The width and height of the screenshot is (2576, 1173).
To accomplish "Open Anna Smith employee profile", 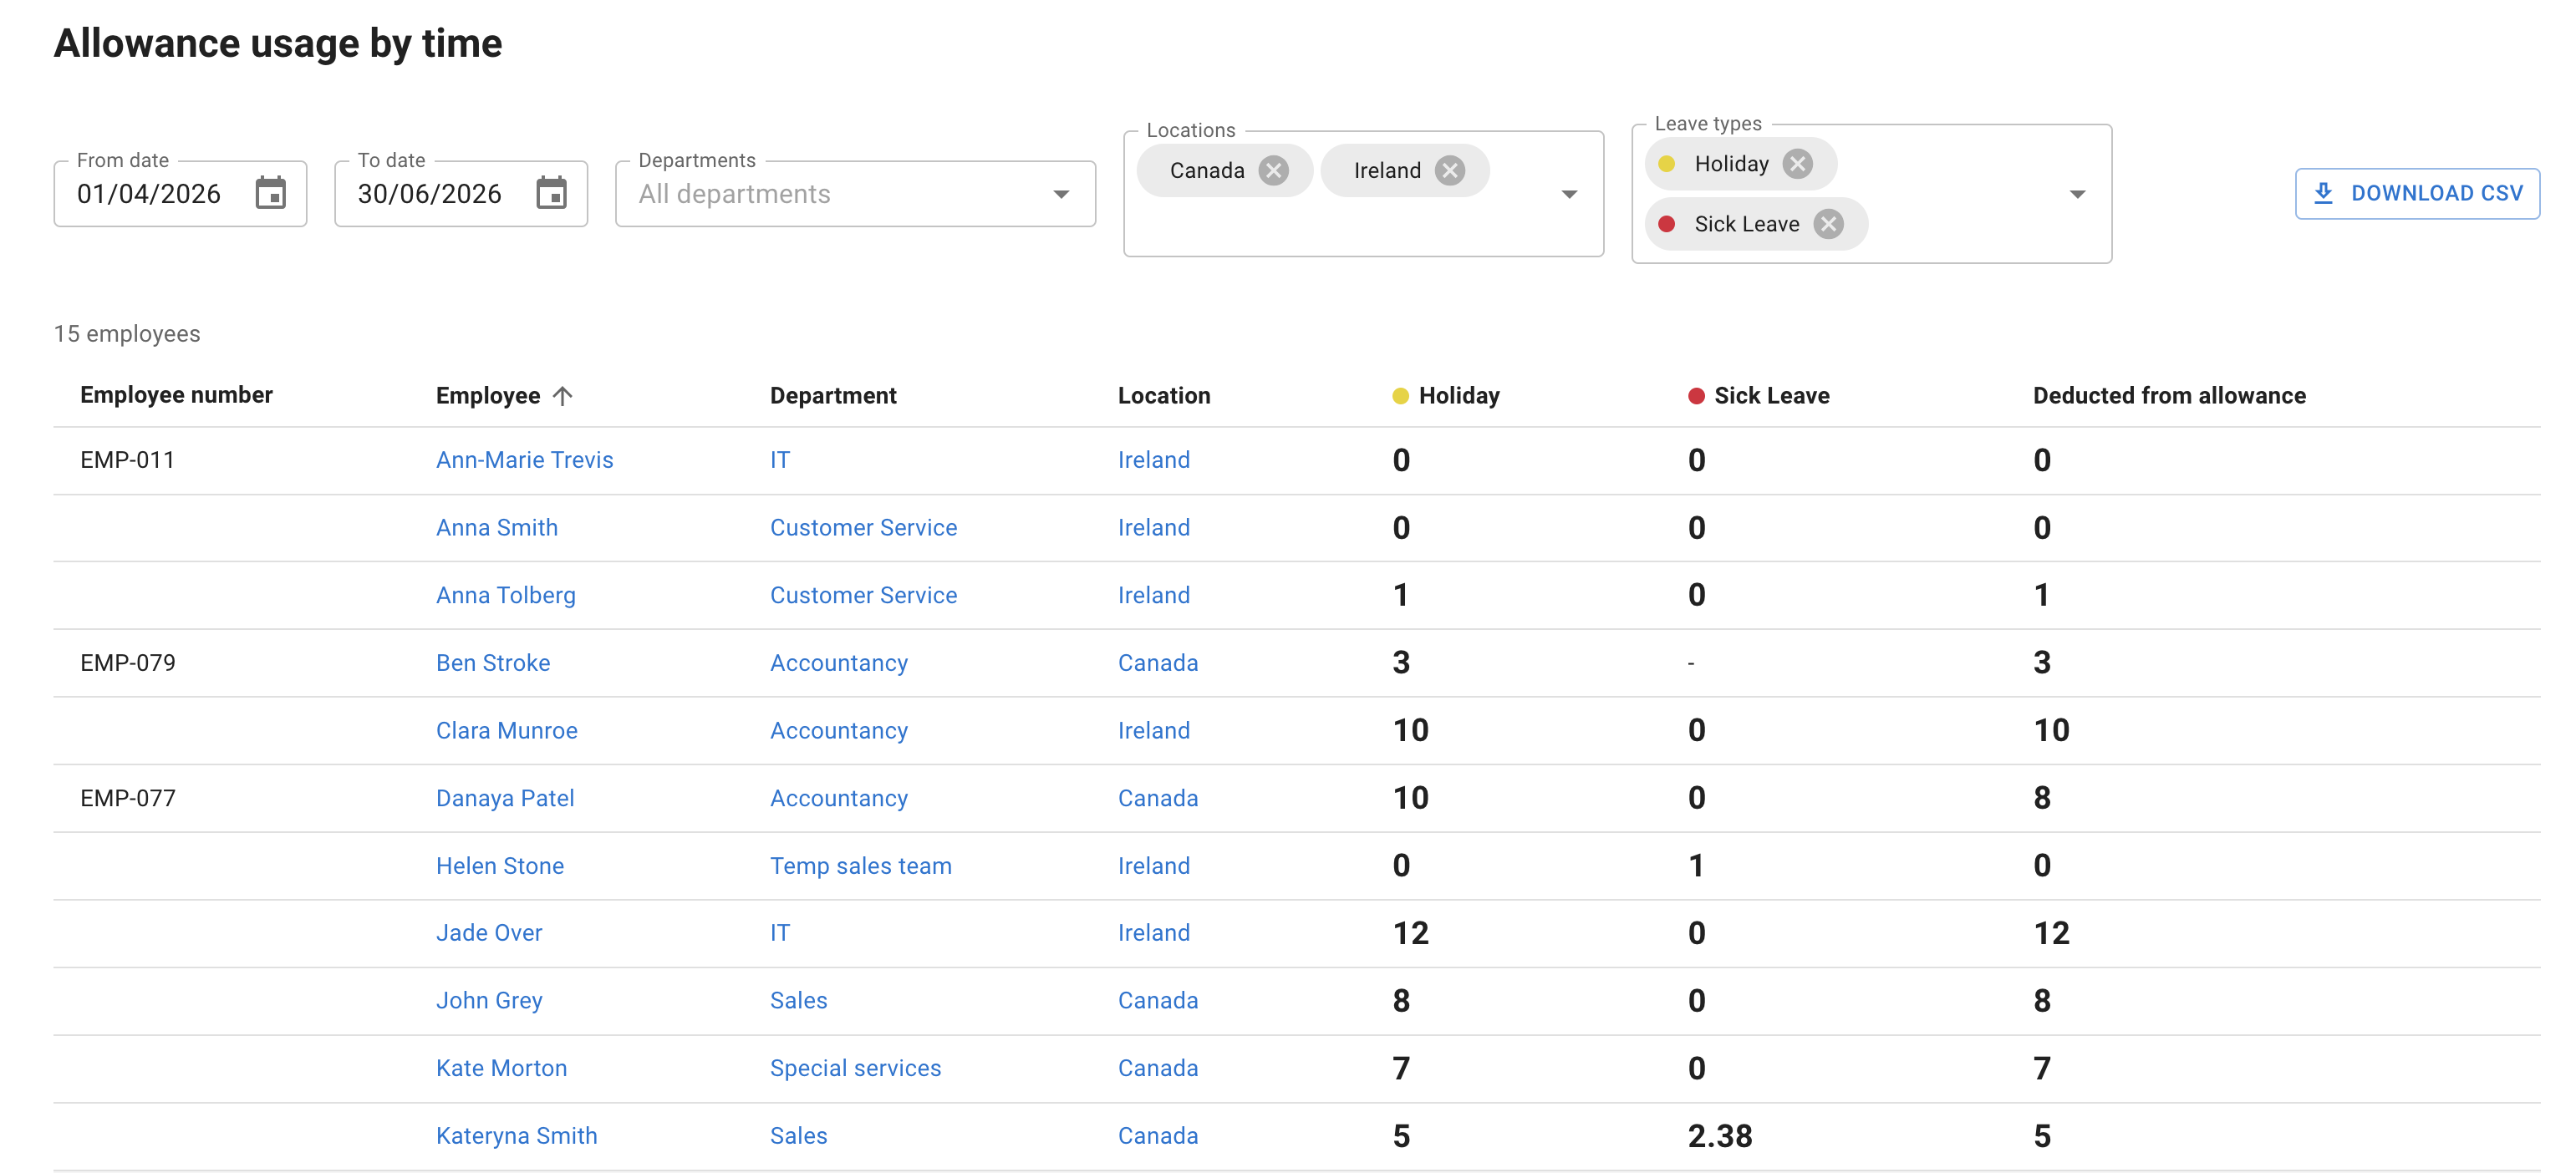I will point(497,528).
